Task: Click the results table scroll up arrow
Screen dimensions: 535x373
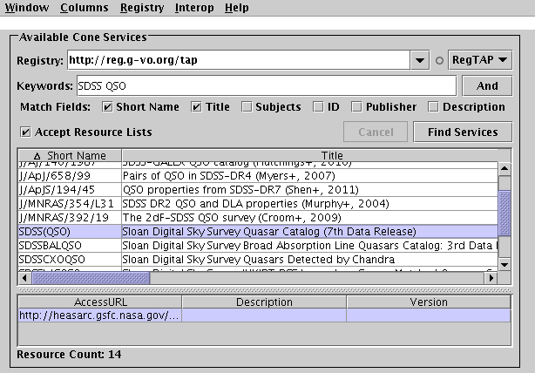Action: tap(504, 168)
